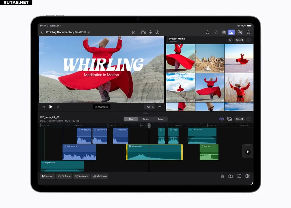Open the camera capture tool
291x208 pixels.
click(x=143, y=32)
